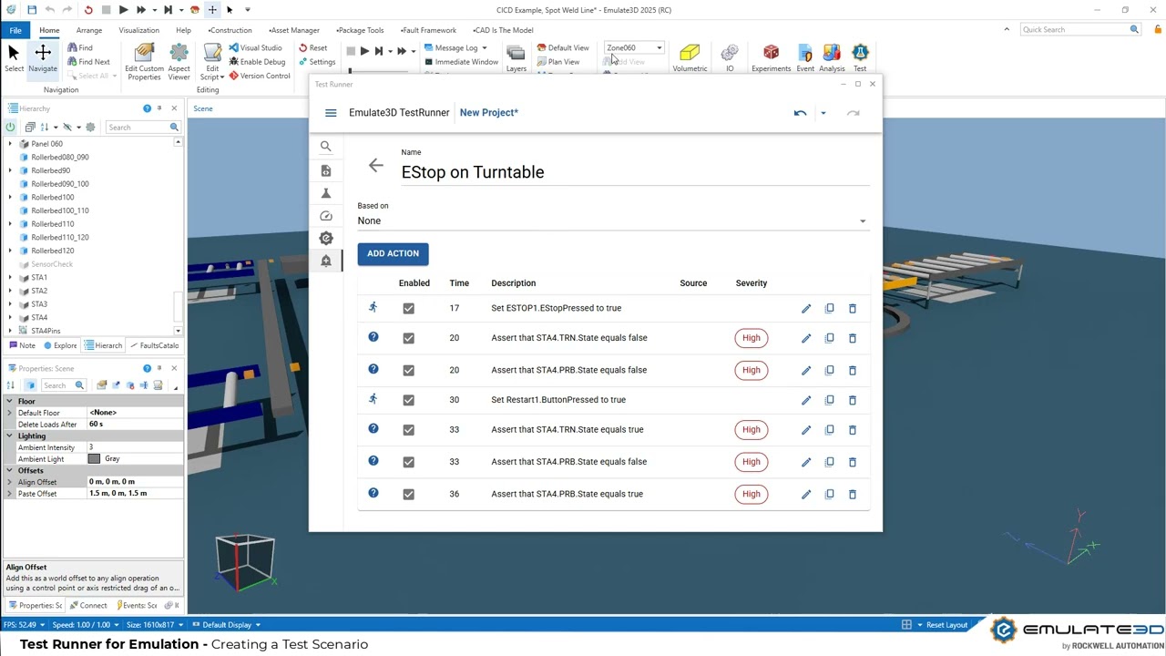Switch to the Explore panel tab
The image size is (1166, 656).
[59, 345]
